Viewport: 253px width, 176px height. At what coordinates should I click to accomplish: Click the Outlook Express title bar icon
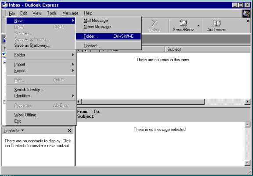point(5,5)
